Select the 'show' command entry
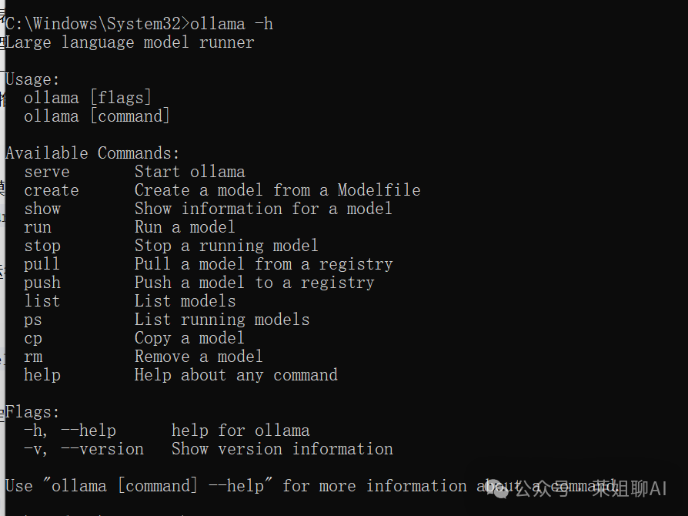Image resolution: width=688 pixels, height=516 pixels. (x=42, y=209)
